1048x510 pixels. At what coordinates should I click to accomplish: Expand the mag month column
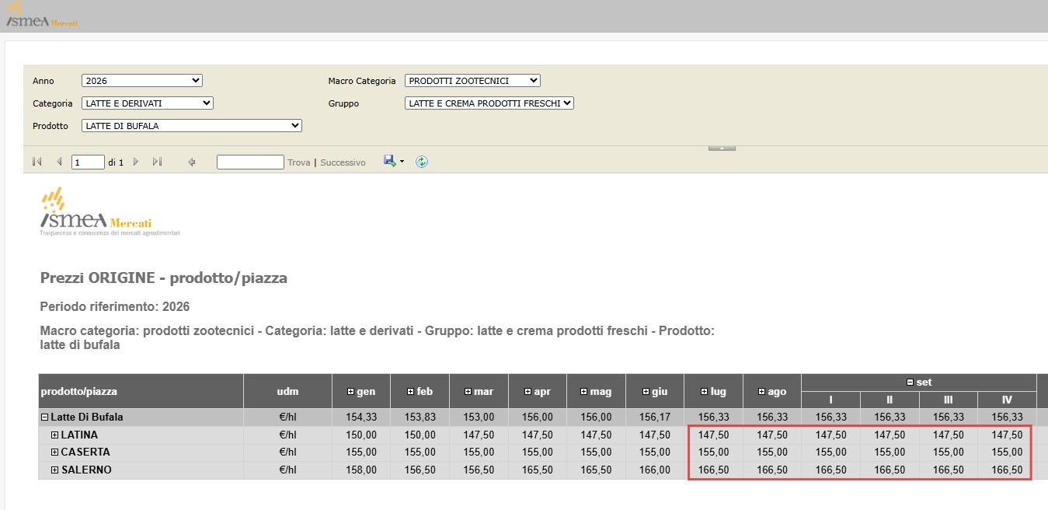coord(584,392)
